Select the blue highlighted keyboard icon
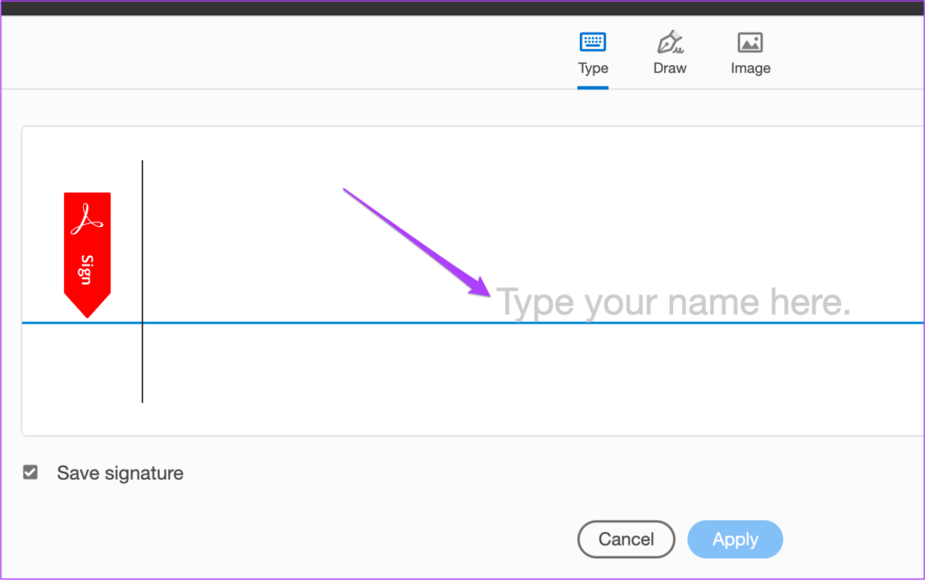The width and height of the screenshot is (925, 580). tap(593, 41)
